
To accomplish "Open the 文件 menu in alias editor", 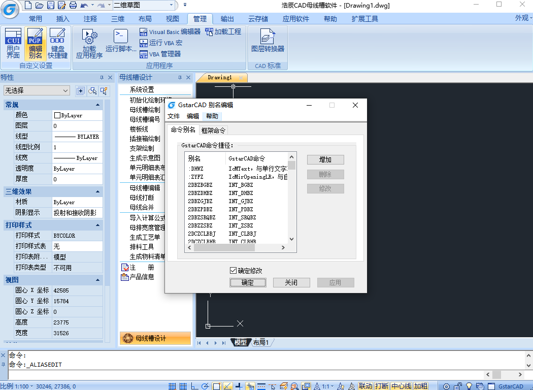I will tap(174, 116).
